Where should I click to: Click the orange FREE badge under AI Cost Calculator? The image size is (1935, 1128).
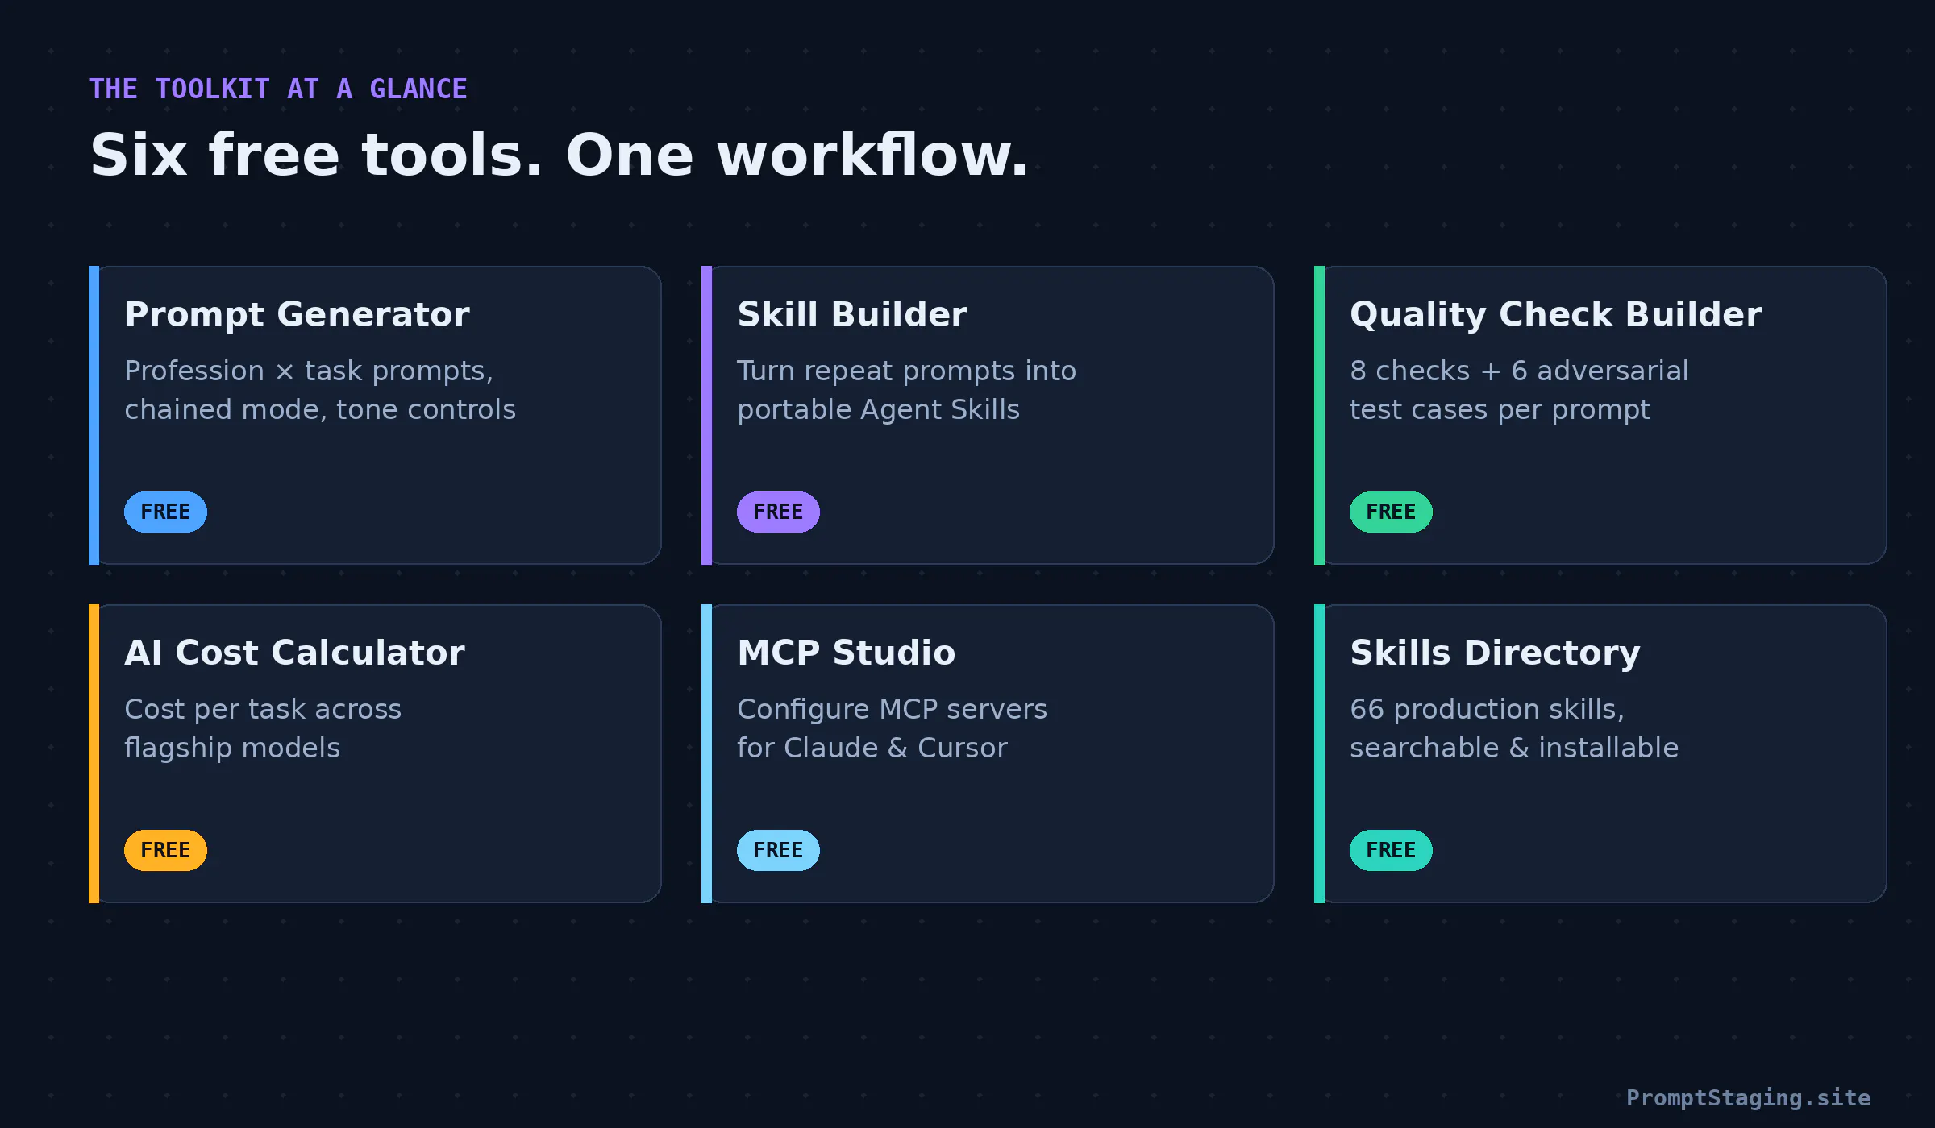click(x=165, y=850)
